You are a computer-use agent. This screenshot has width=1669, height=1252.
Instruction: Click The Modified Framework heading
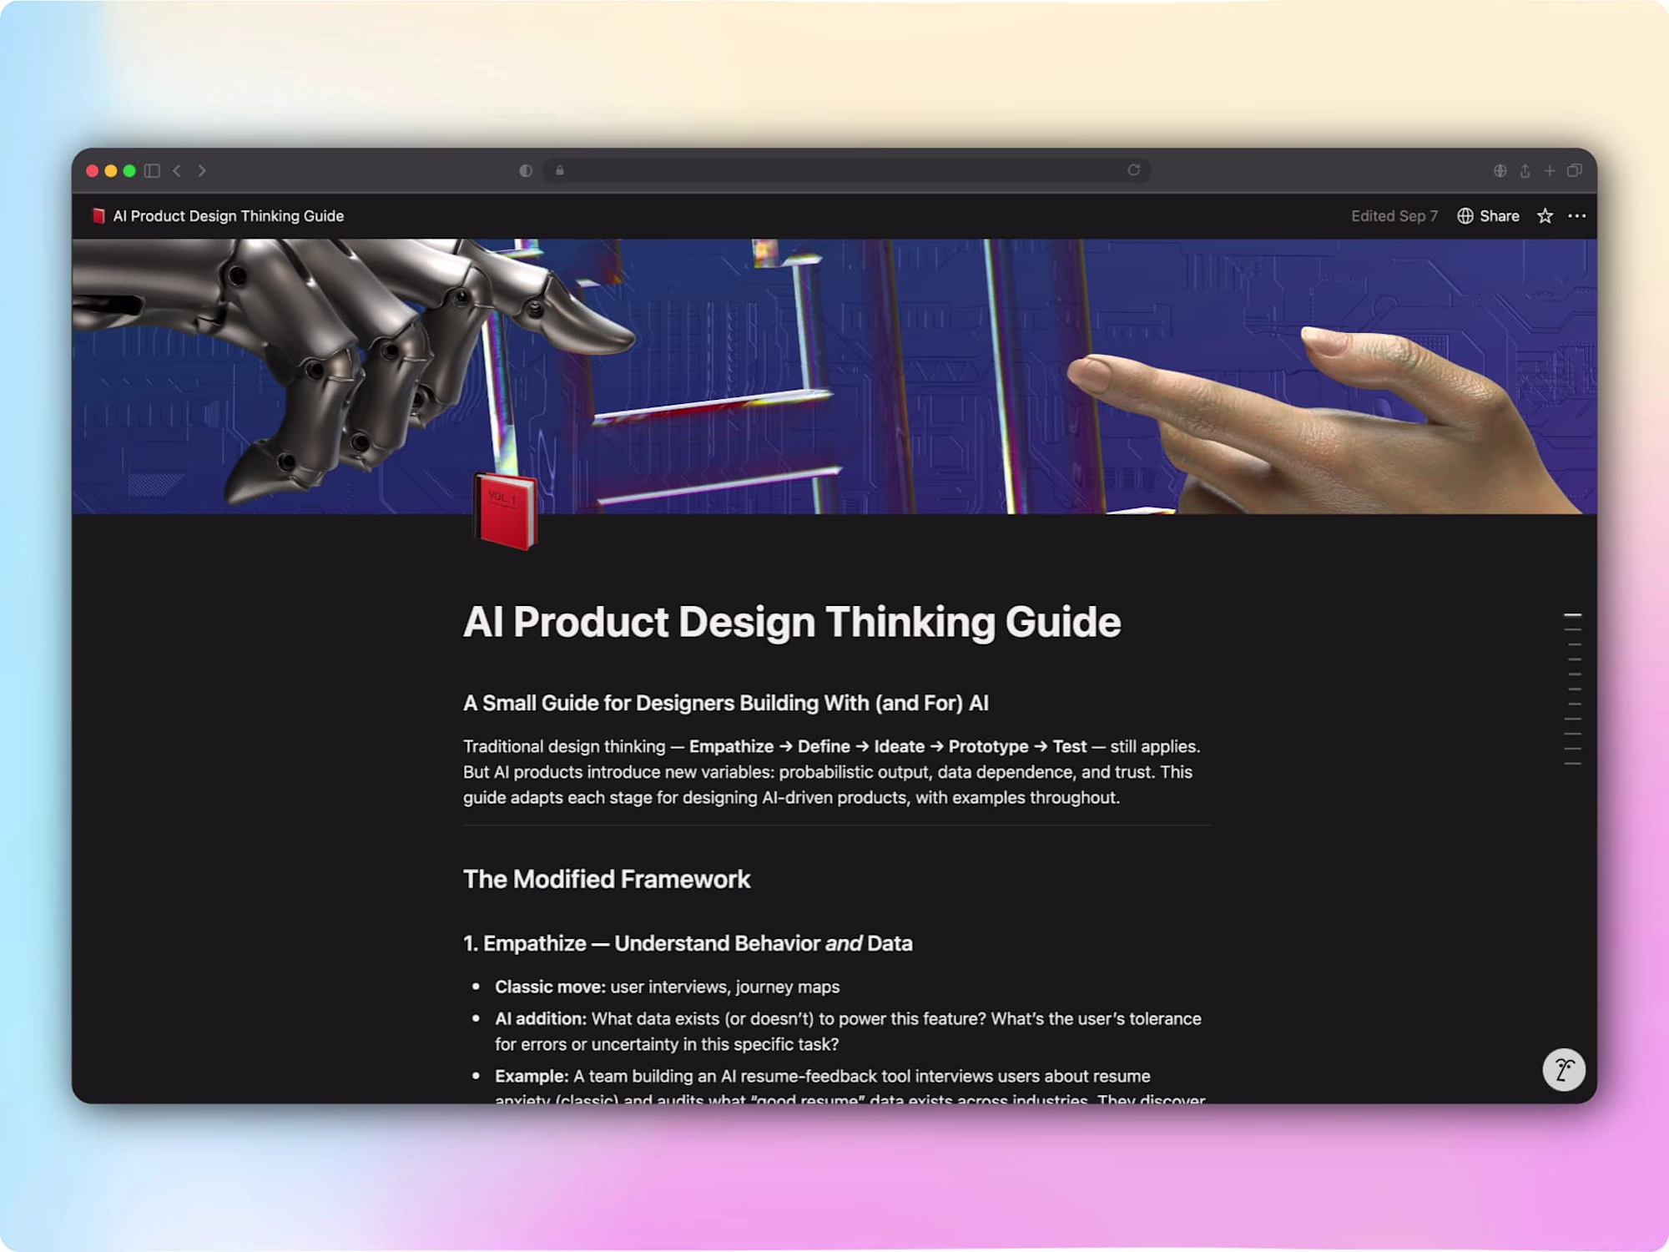[607, 879]
